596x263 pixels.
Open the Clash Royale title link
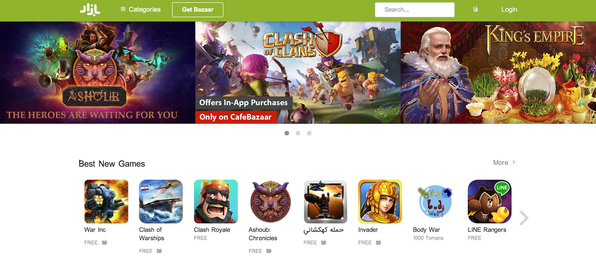pos(212,230)
